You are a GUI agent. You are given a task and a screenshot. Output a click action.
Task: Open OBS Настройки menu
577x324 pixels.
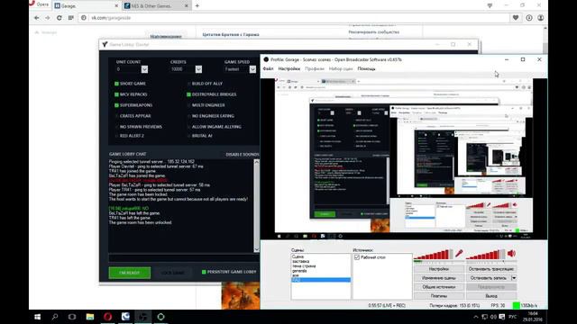tap(288, 68)
